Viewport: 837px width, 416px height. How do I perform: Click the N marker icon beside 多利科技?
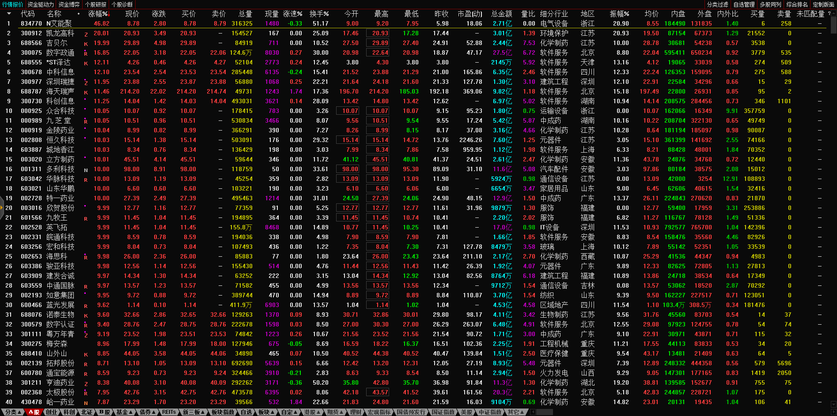86,170
